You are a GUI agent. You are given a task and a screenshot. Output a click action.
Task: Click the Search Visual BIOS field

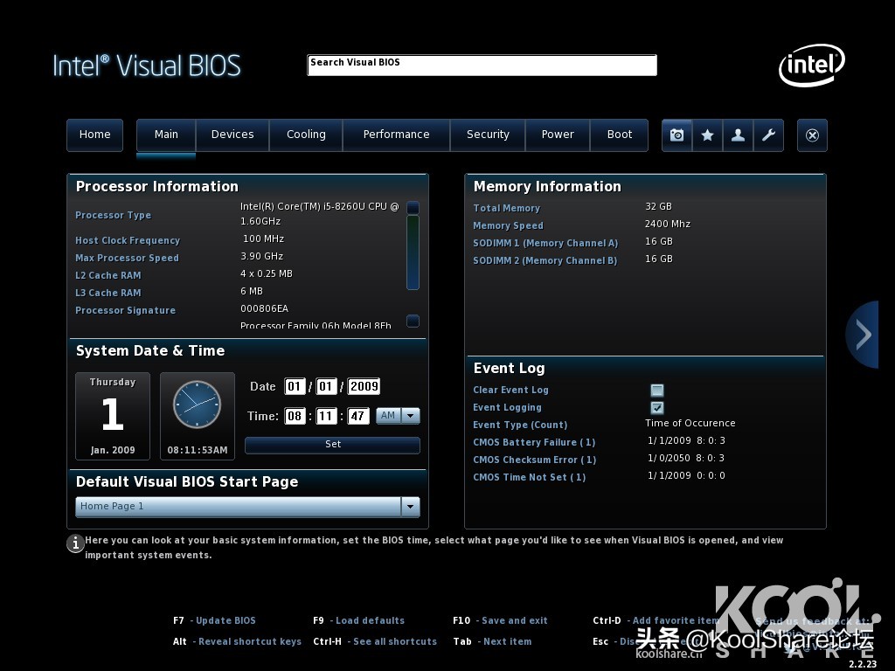482,66
